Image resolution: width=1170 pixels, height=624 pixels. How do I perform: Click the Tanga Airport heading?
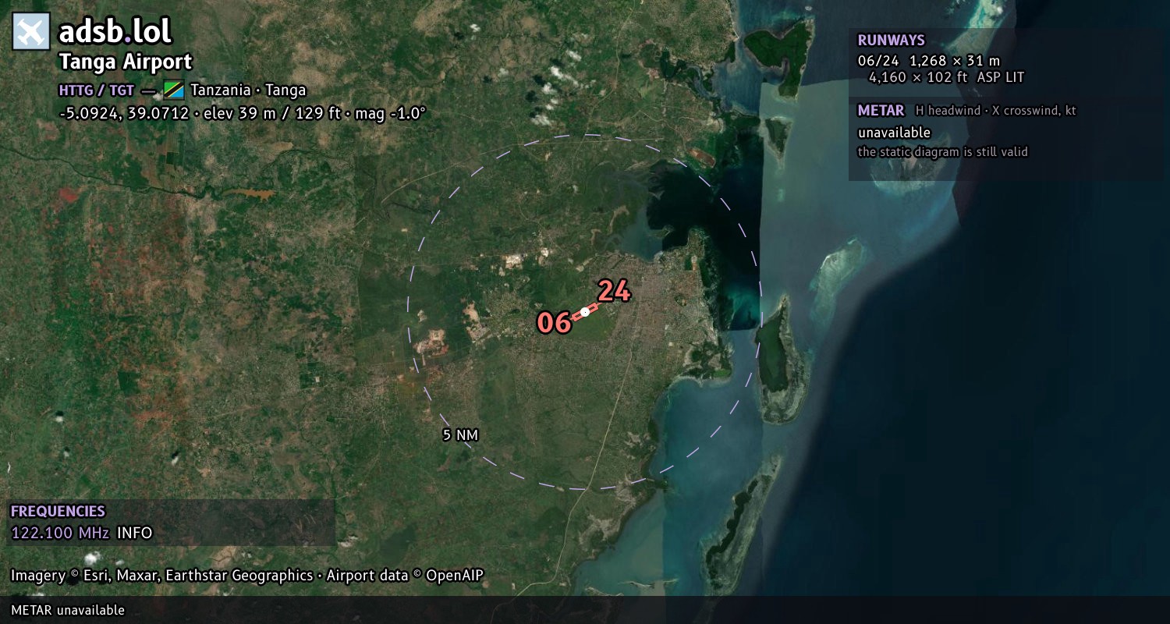[126, 62]
